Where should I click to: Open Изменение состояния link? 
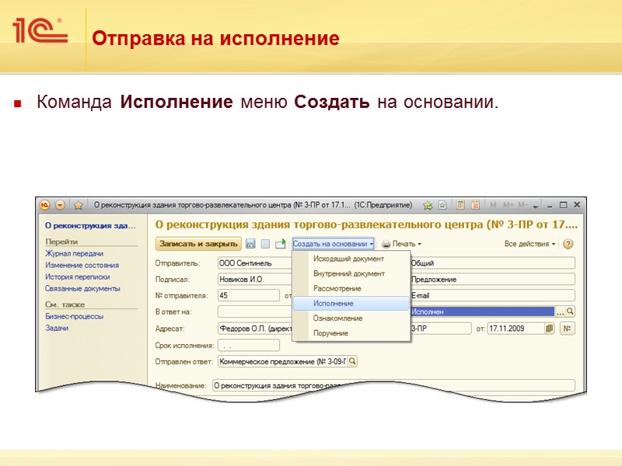[82, 265]
